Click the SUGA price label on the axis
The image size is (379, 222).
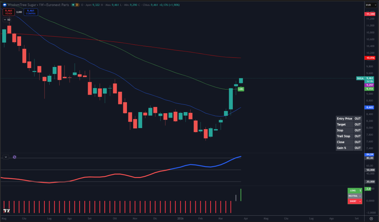(x=360, y=78)
